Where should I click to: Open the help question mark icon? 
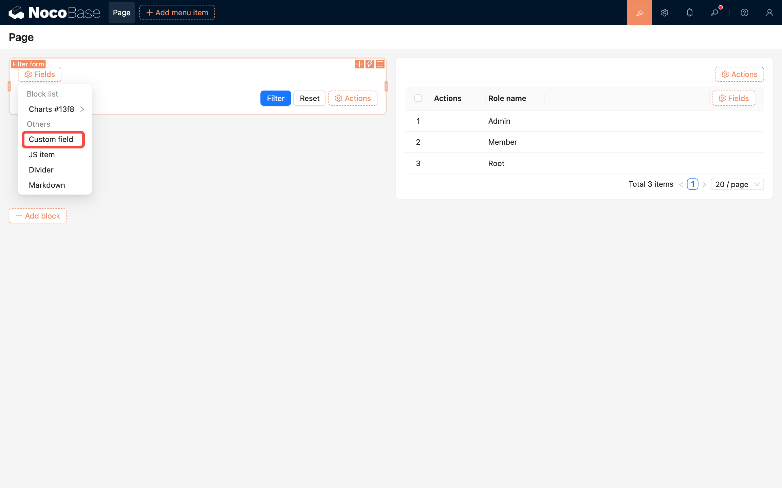tap(744, 13)
